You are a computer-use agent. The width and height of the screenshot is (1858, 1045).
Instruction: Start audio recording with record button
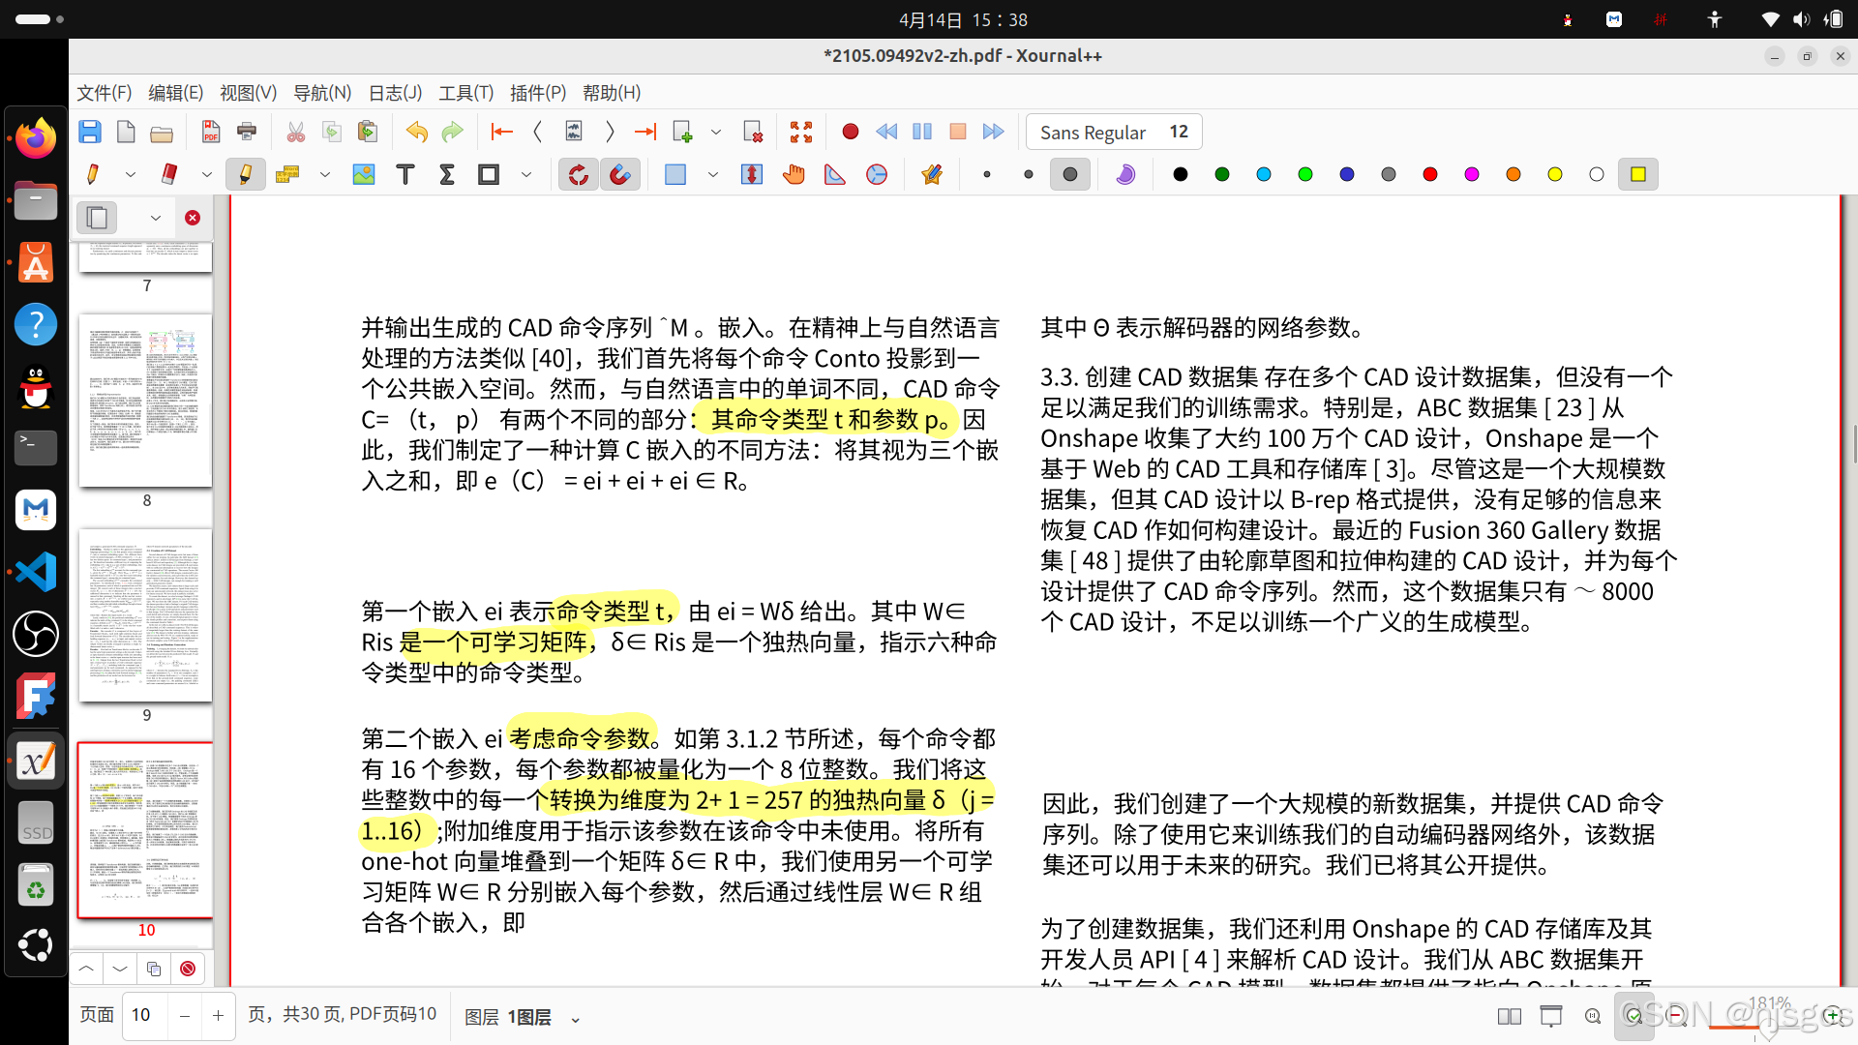[x=850, y=132]
